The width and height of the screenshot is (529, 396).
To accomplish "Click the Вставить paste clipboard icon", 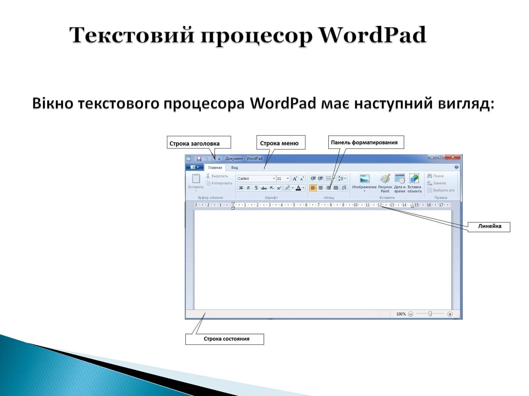I will tap(196, 179).
